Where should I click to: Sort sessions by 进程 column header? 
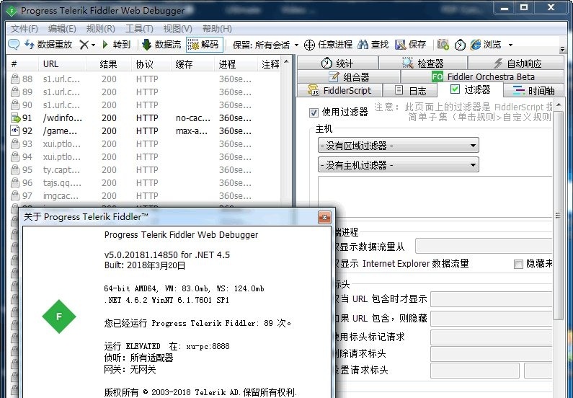[x=236, y=64]
